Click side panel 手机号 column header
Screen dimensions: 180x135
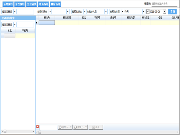tap(25, 31)
